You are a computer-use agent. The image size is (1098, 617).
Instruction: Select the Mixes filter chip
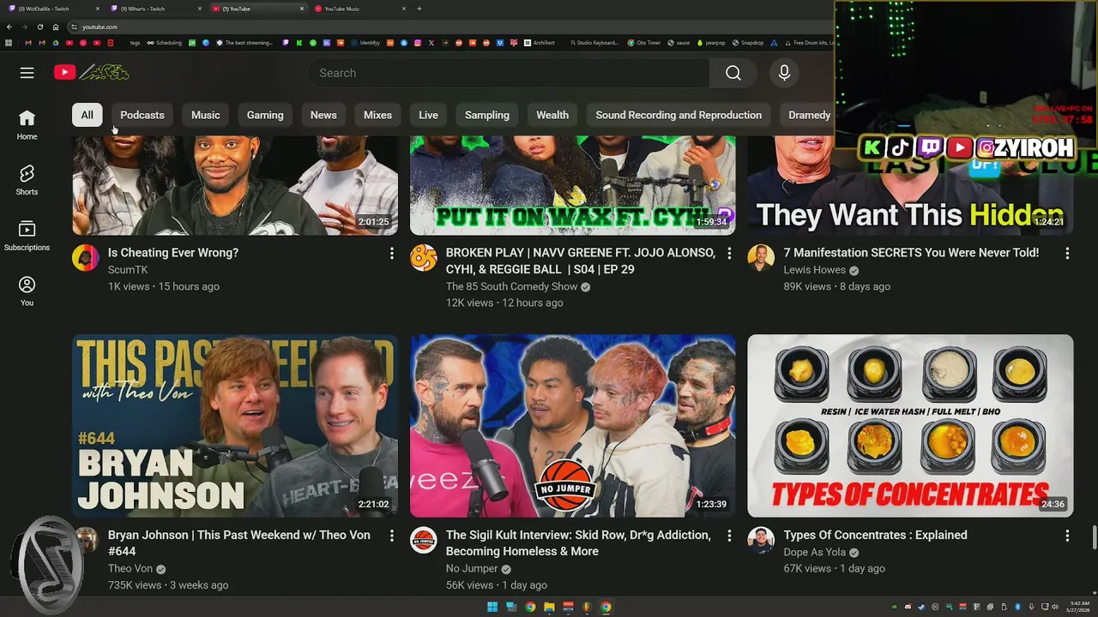(x=377, y=115)
